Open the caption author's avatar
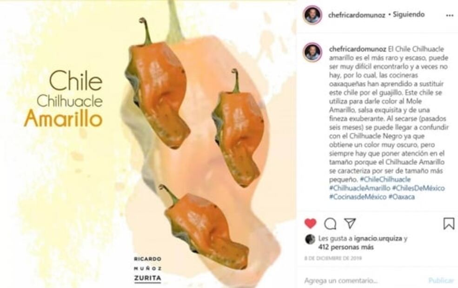The width and height of the screenshot is (458, 288). pos(312,52)
